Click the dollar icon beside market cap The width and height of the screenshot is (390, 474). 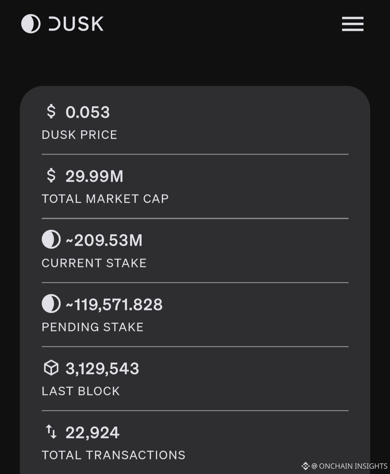coord(51,176)
